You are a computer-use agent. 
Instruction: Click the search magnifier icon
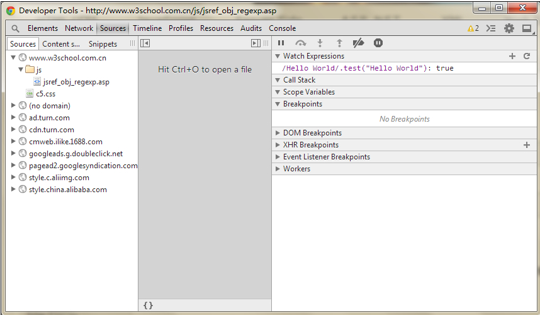click(x=15, y=28)
